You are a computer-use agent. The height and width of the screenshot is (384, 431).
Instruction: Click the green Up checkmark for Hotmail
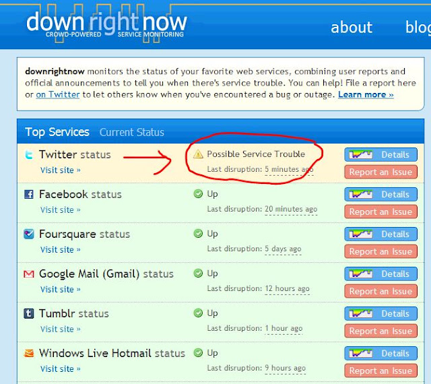(198, 352)
